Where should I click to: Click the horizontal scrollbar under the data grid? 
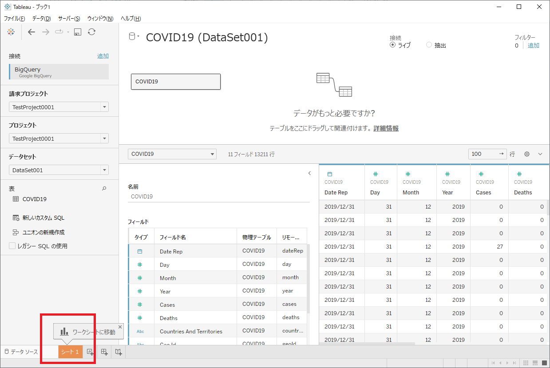point(367,344)
